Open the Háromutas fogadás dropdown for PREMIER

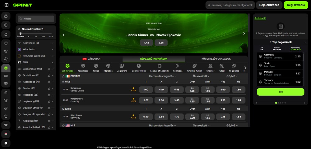point(162,76)
